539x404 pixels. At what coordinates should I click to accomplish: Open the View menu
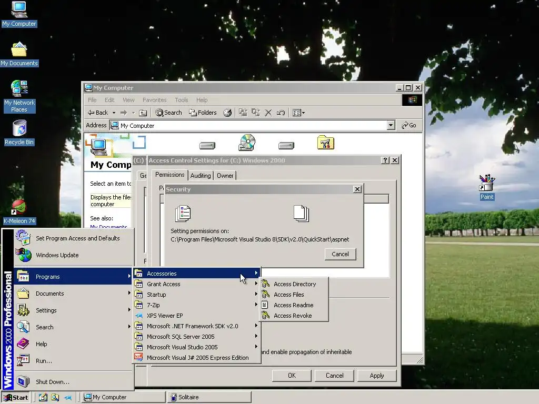click(128, 100)
